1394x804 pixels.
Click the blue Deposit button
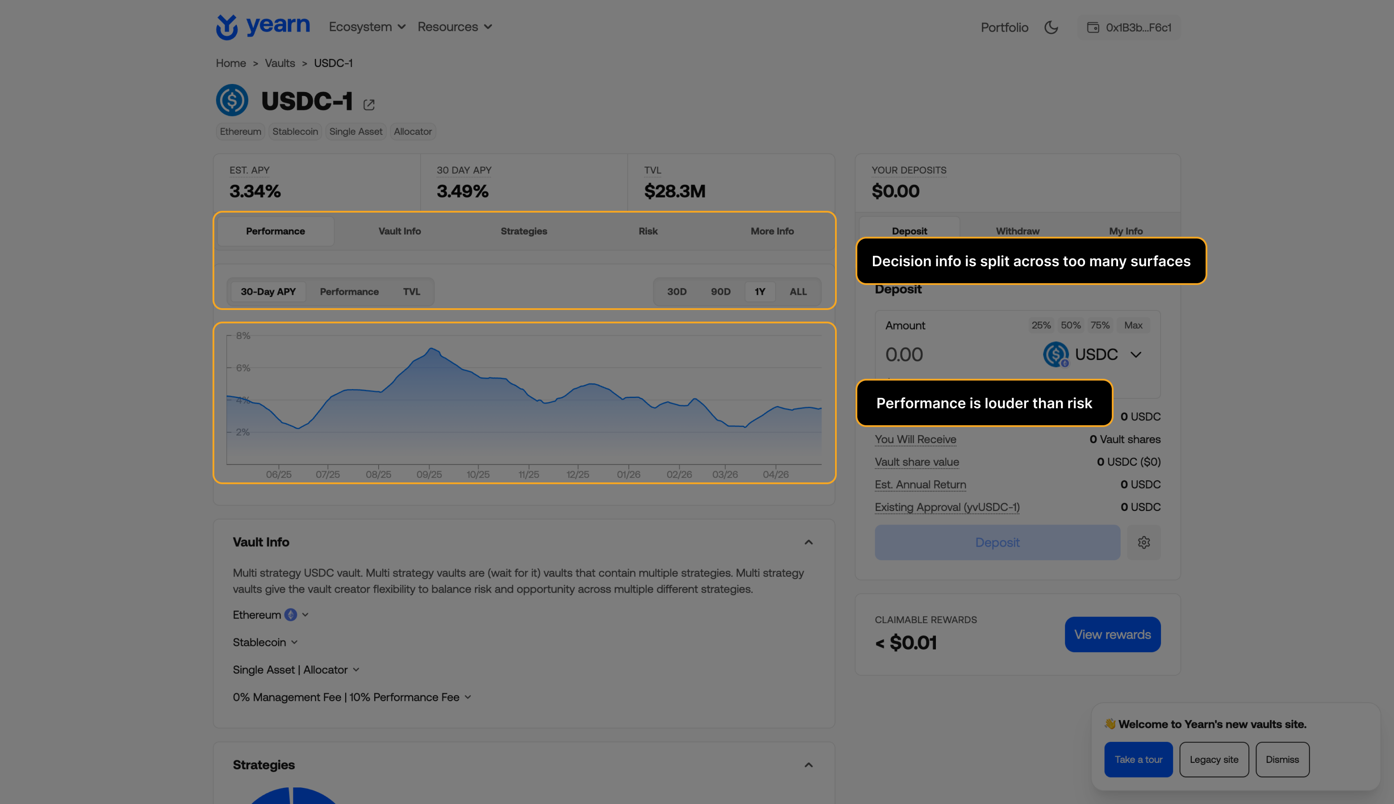pyautogui.click(x=997, y=542)
